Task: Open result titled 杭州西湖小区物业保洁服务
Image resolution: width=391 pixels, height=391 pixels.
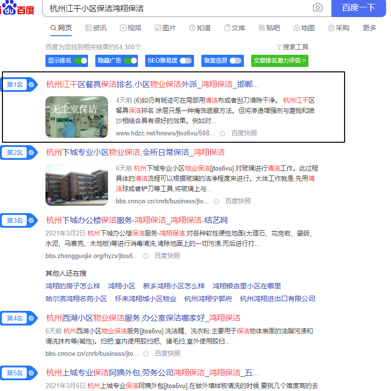Action: click(x=143, y=318)
